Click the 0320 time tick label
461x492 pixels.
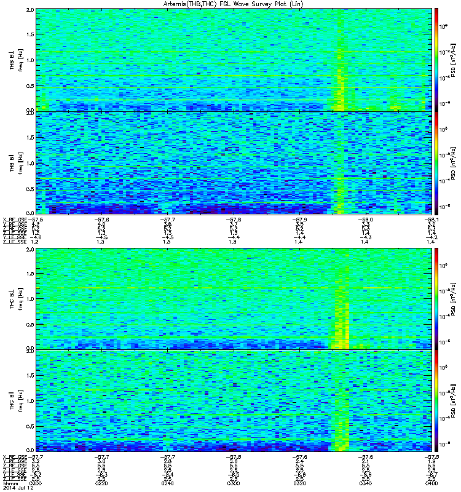299,483
